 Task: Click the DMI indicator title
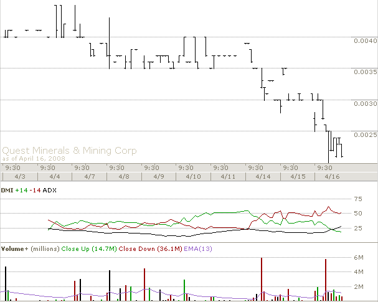coord(7,191)
